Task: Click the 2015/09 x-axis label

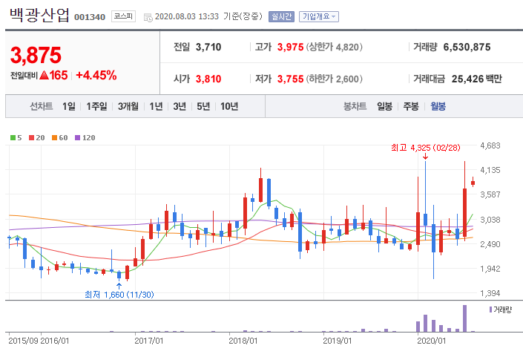Action: [x=23, y=341]
